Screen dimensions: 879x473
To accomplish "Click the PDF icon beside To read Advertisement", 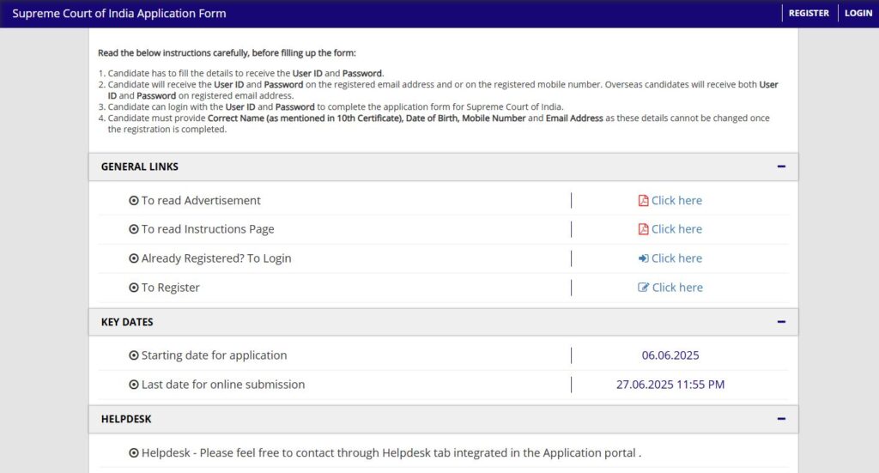I will pyautogui.click(x=643, y=201).
